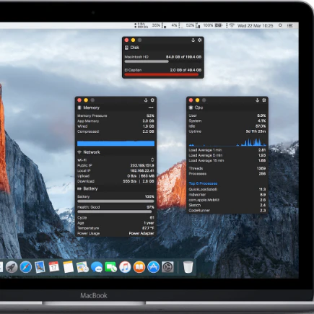The height and width of the screenshot is (314, 314).
Task: Open iBooks from the Dock
Action: [x=139, y=267]
